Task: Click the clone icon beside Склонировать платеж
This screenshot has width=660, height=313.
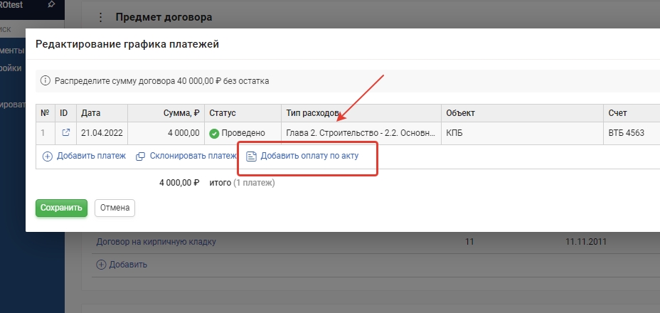Action: 141,156
